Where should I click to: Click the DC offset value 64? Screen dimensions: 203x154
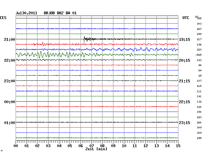(x=200, y=70)
